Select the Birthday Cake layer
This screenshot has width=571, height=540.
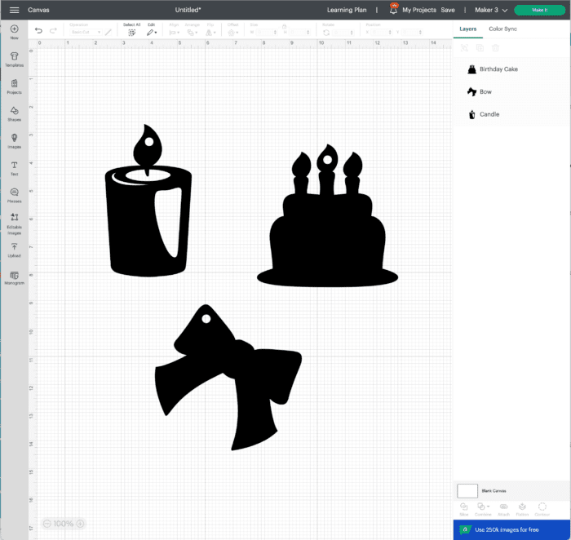tap(498, 69)
